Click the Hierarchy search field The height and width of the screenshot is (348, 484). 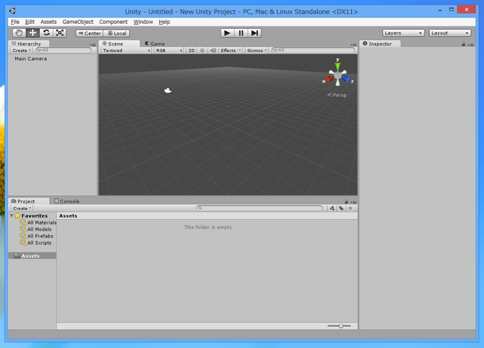click(x=64, y=50)
